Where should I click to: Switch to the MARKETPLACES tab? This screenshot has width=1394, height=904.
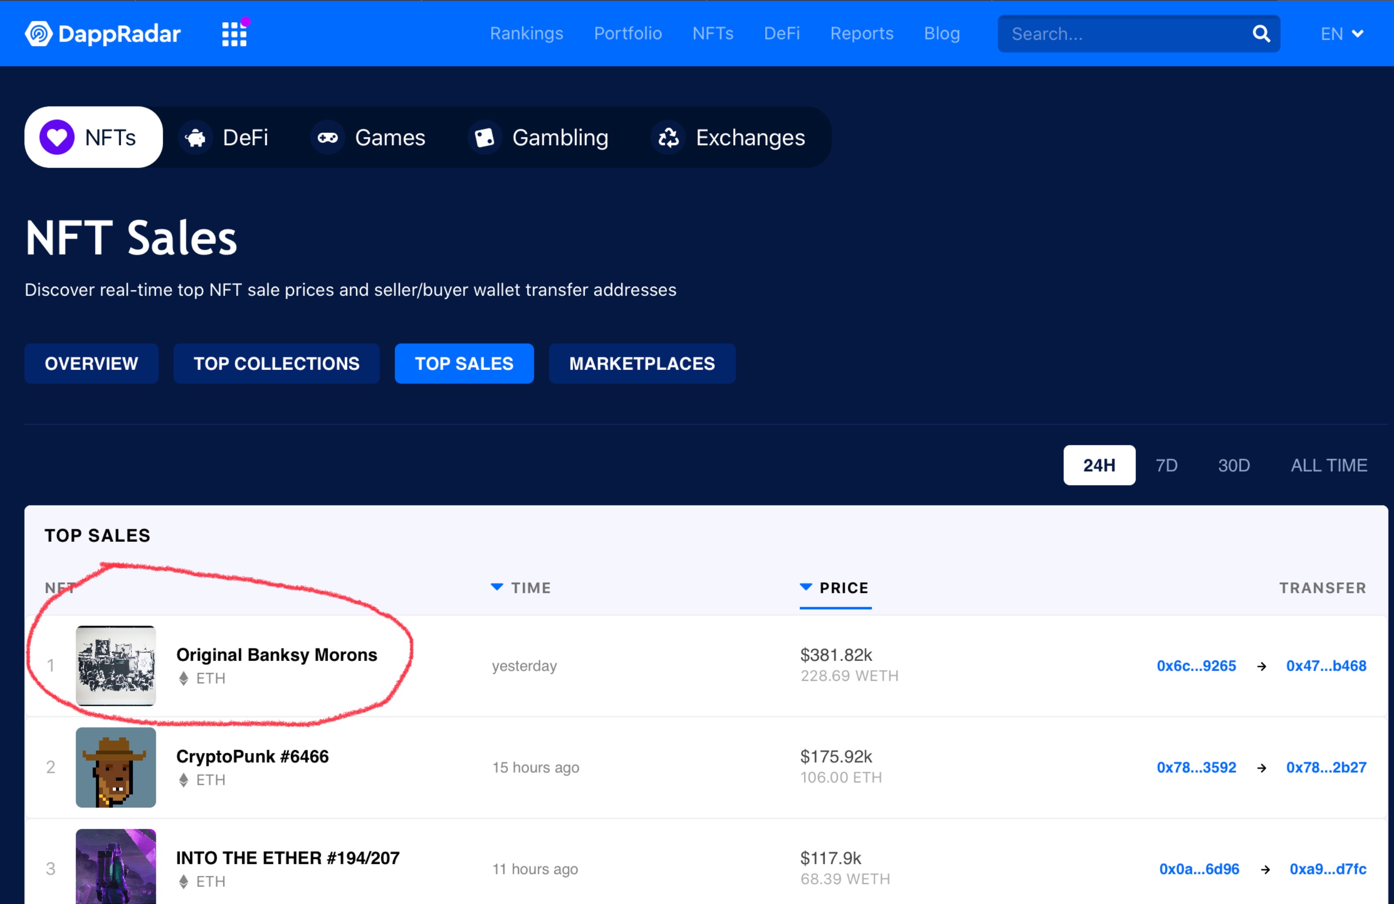pyautogui.click(x=642, y=363)
